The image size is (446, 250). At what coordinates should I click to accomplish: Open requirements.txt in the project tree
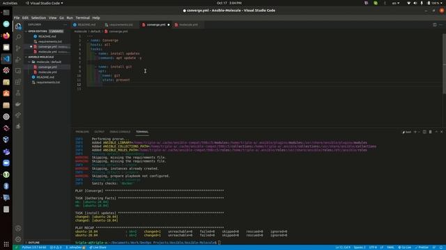(47, 82)
